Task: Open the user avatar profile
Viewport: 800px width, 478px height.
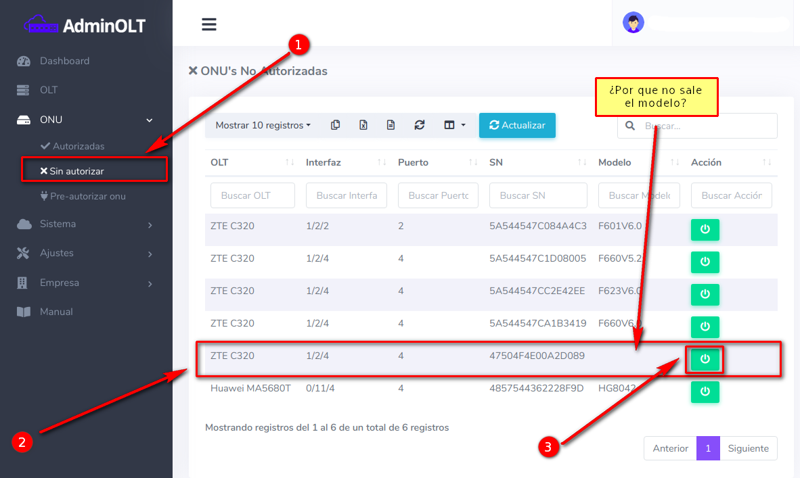Action: pos(633,23)
